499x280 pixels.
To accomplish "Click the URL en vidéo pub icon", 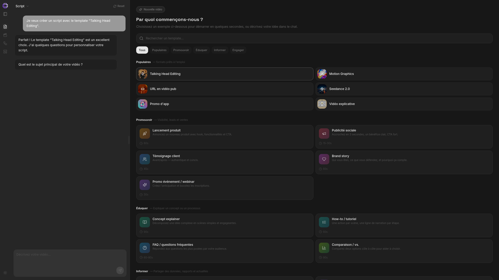I will [143, 89].
